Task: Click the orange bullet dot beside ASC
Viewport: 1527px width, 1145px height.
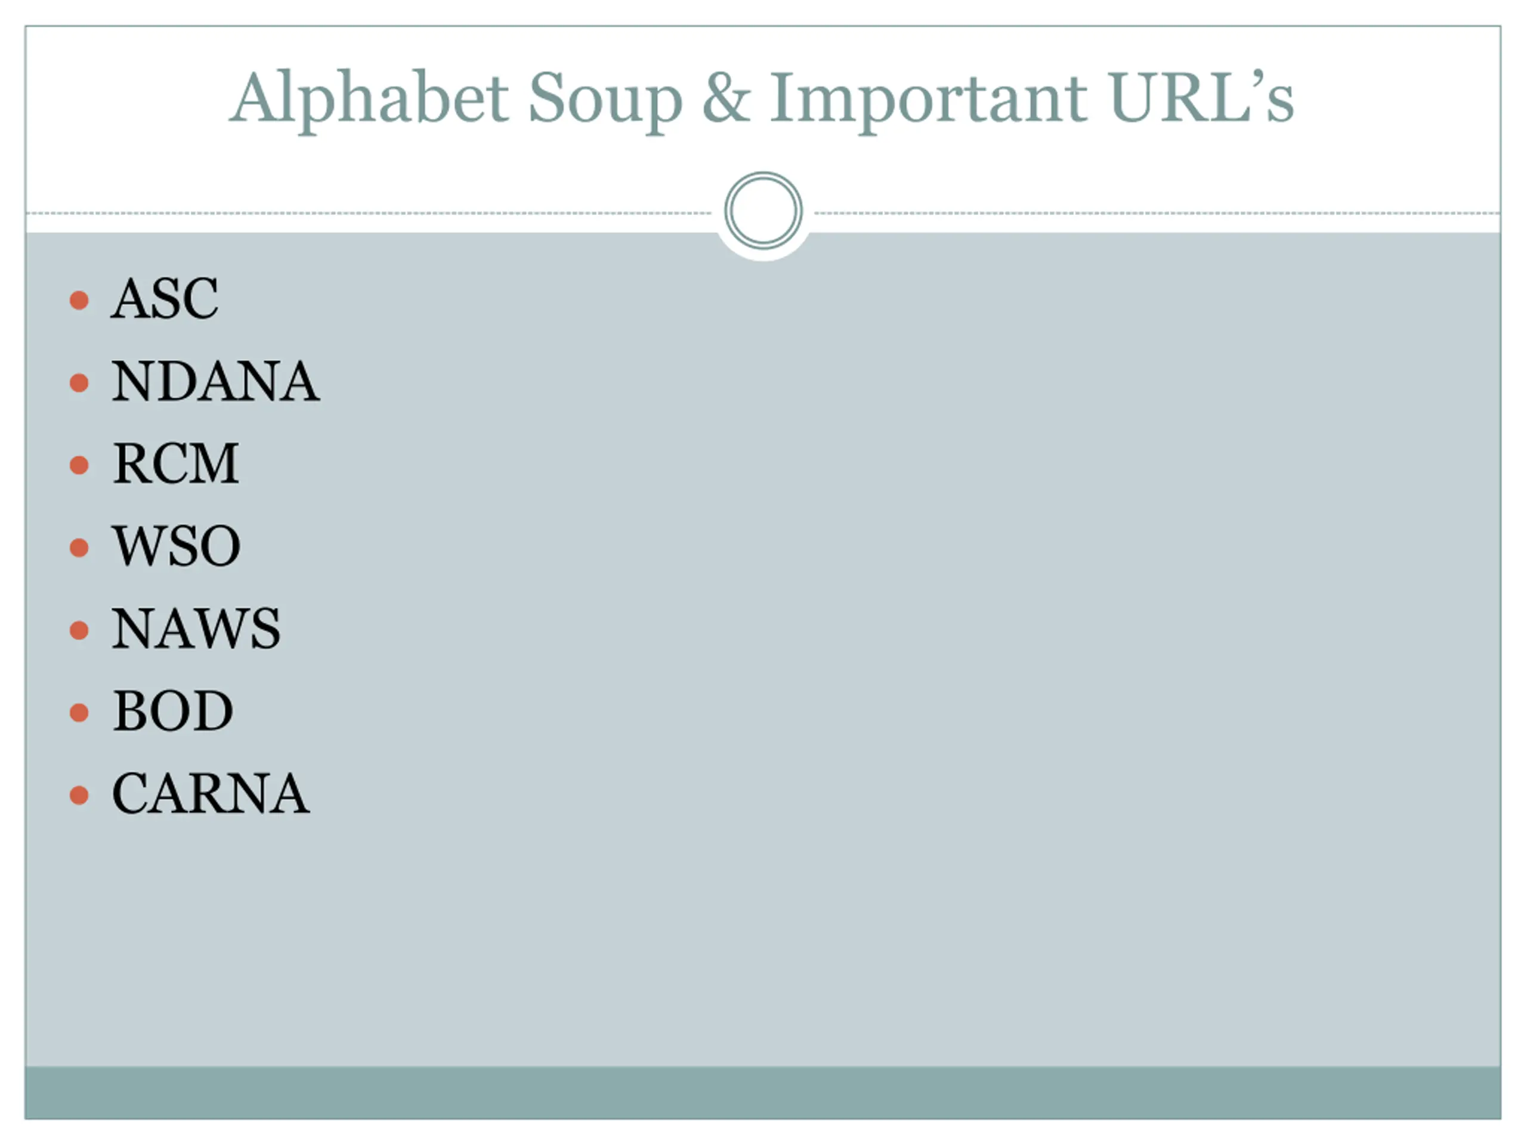Action: tap(79, 300)
